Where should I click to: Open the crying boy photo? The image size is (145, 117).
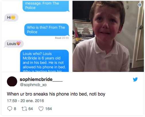tap(108, 36)
